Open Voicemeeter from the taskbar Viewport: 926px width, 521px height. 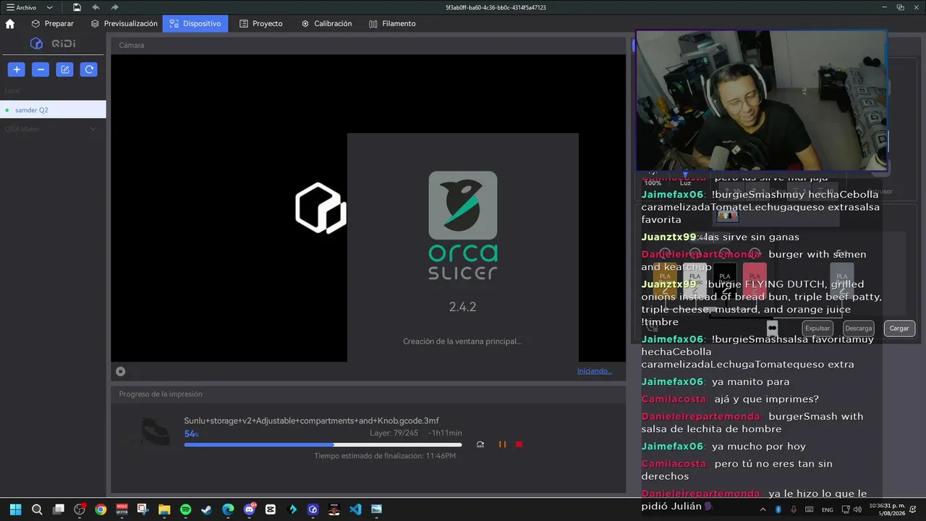122,509
